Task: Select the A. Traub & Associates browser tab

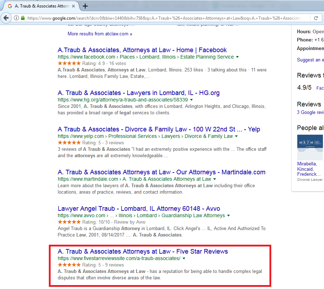Action: click(x=40, y=6)
